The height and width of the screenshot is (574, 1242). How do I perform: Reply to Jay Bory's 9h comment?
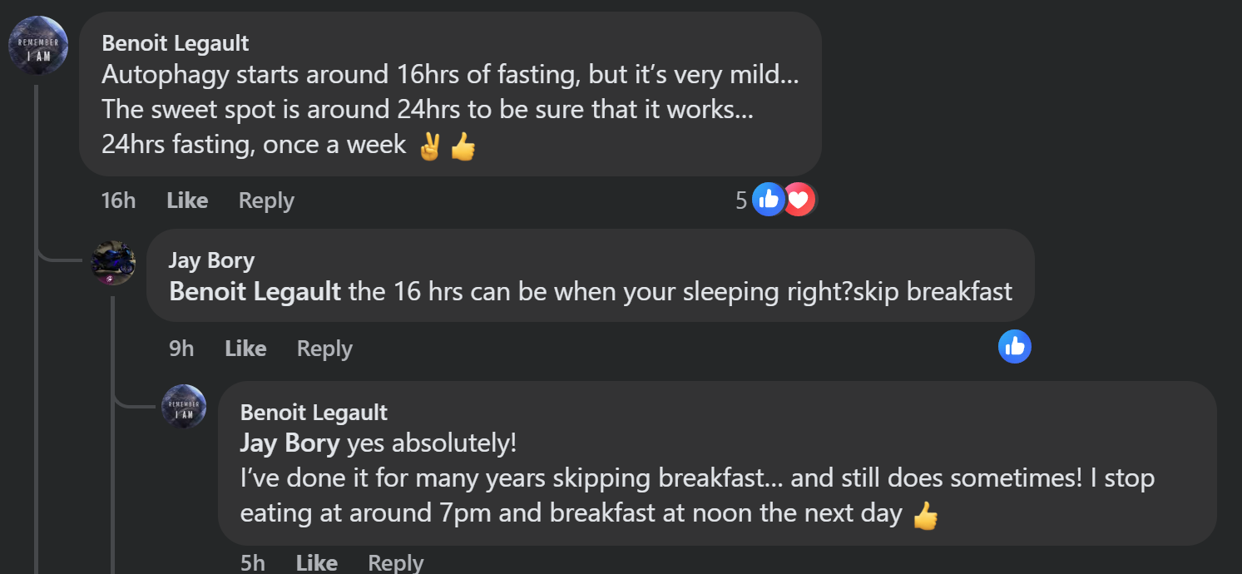click(324, 349)
